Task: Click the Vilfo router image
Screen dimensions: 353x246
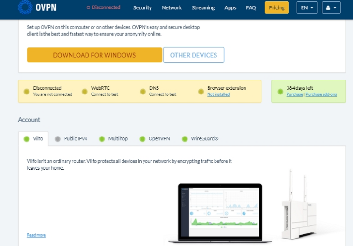Action: tap(299, 204)
